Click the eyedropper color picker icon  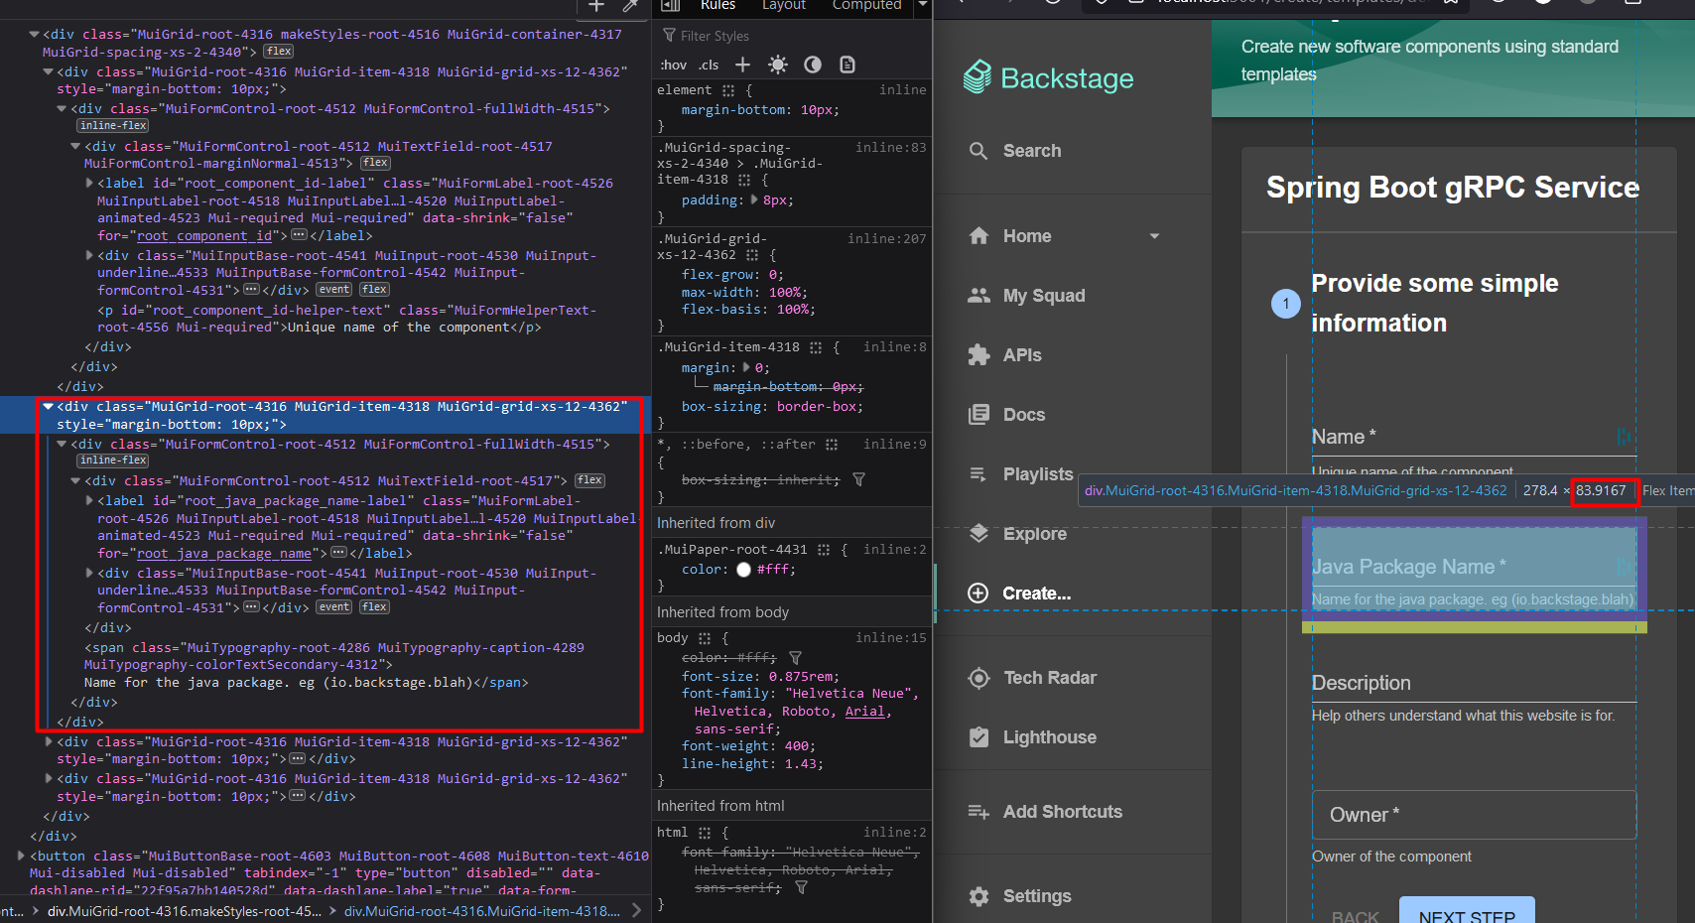(x=629, y=6)
